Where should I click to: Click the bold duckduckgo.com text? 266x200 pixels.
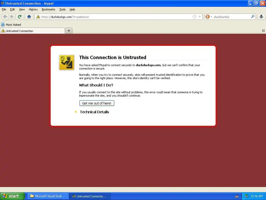pyautogui.click(x=148, y=65)
